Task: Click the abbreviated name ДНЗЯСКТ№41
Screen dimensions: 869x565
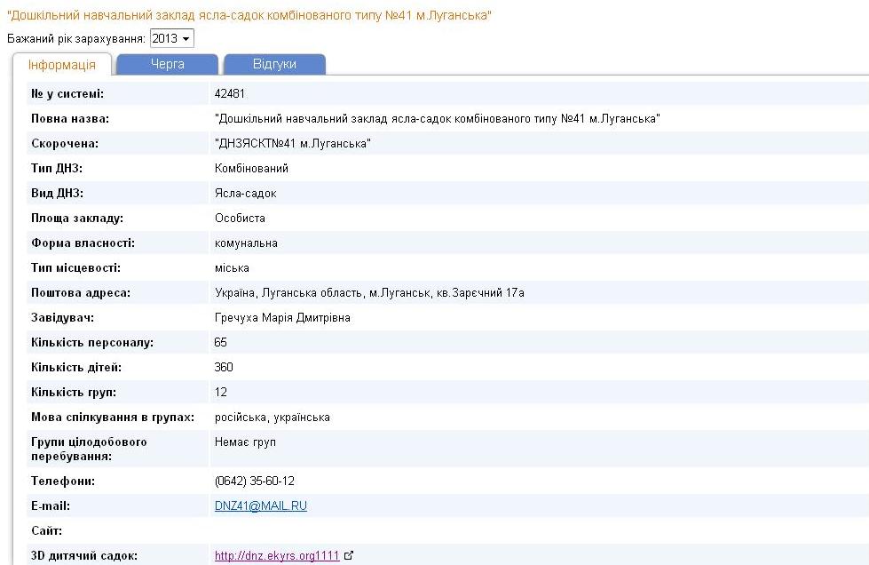Action: [x=292, y=144]
